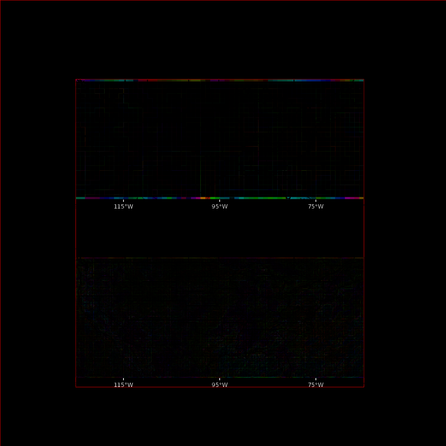446x446 pixels.
Task: Click the 95°W label under the lower map
Action: [219, 385]
